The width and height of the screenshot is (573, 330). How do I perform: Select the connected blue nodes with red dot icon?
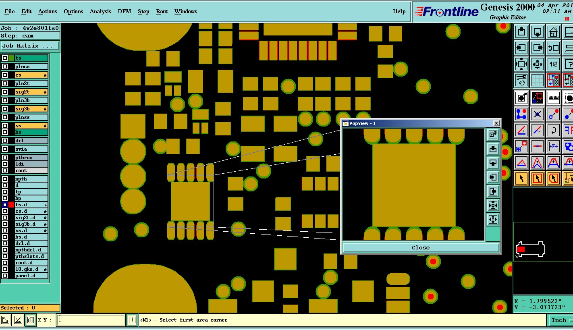pos(521,114)
